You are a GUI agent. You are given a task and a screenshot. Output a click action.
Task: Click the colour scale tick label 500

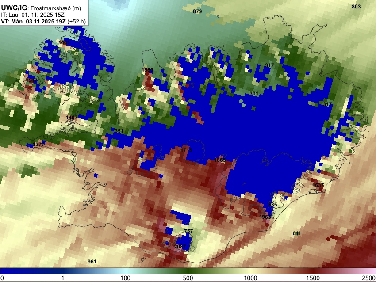(188, 278)
